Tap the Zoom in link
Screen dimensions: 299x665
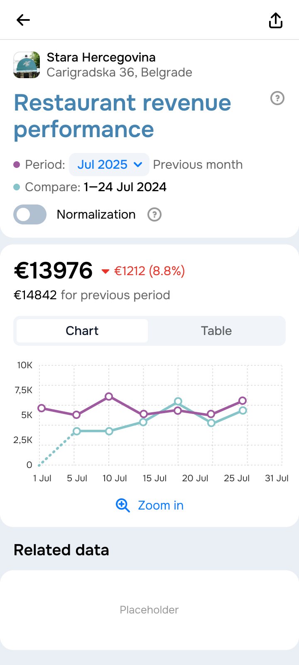(161, 505)
